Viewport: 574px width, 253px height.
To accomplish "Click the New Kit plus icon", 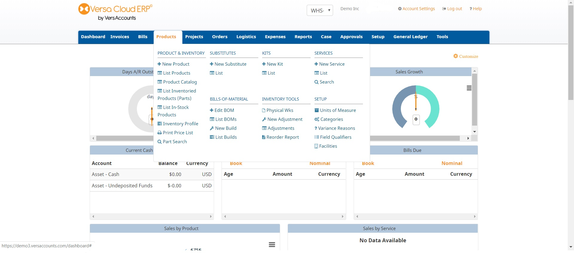I will 264,64.
